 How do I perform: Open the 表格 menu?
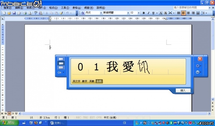pos(77,8)
